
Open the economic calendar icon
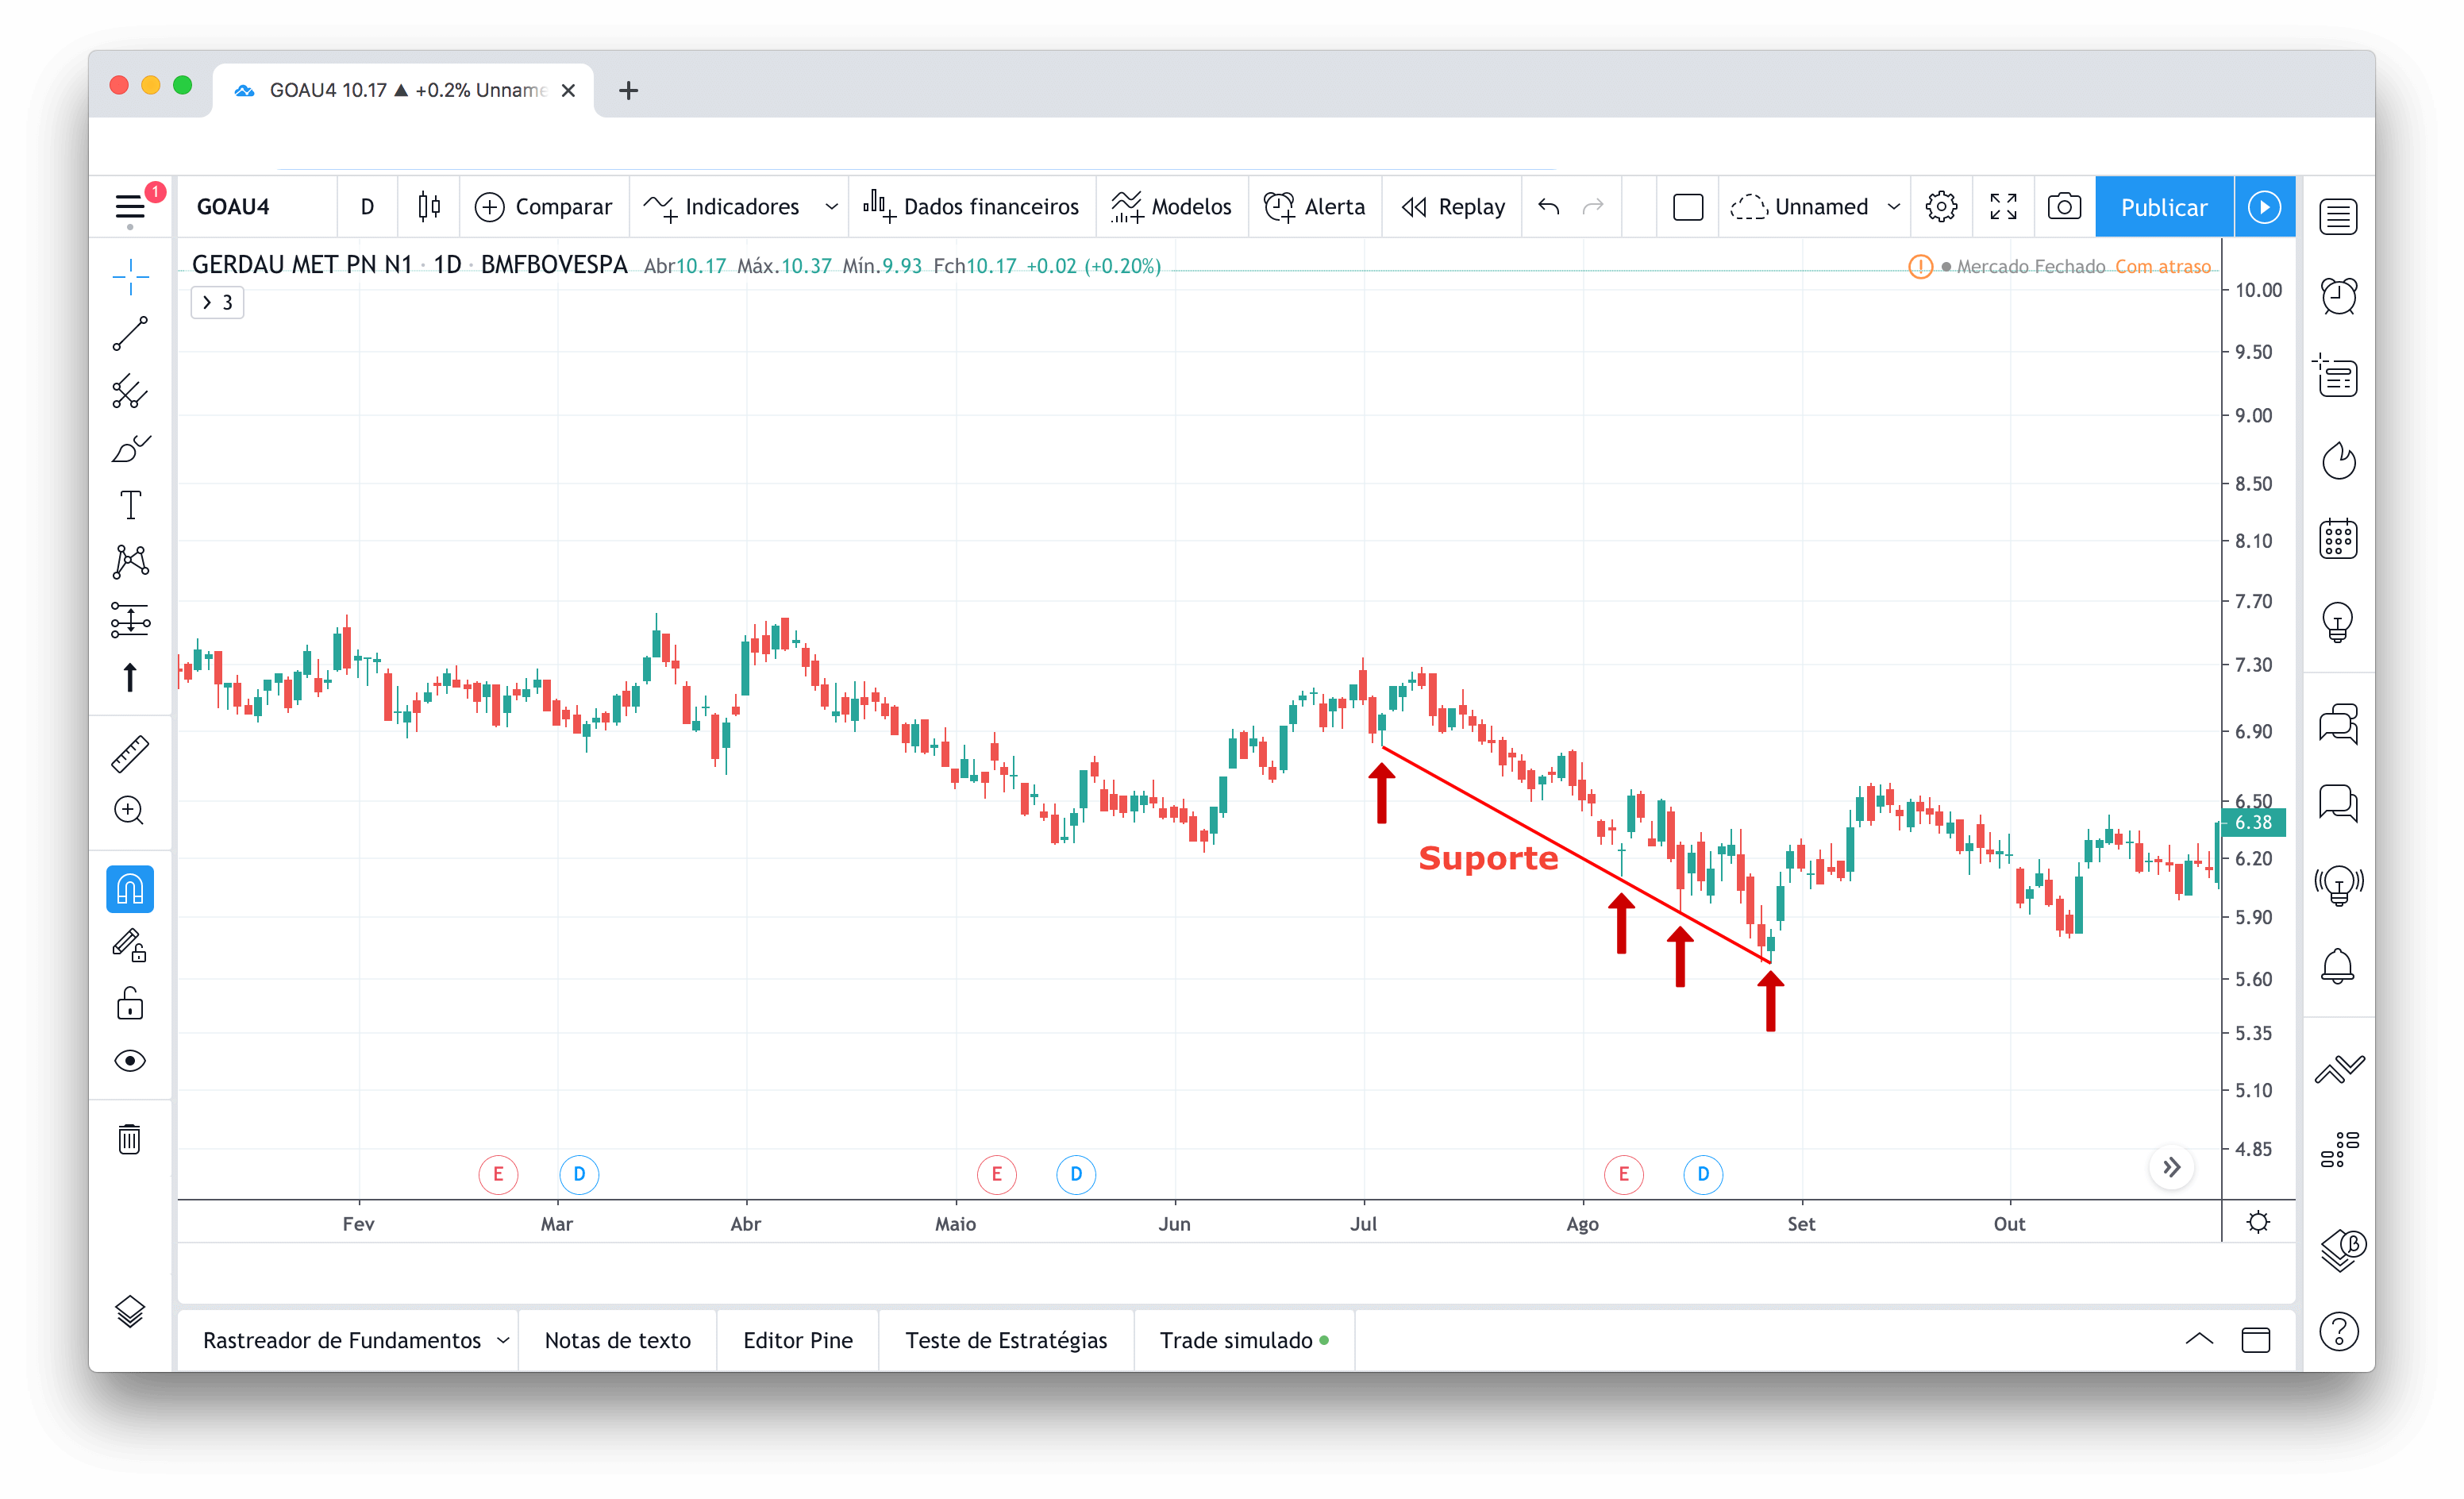coord(2339,540)
